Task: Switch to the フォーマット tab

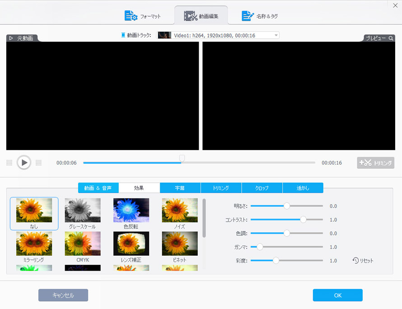Action: [143, 16]
